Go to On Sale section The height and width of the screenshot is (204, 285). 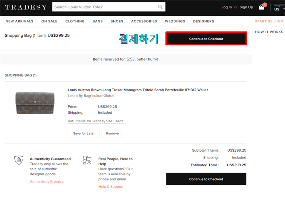coord(49,21)
